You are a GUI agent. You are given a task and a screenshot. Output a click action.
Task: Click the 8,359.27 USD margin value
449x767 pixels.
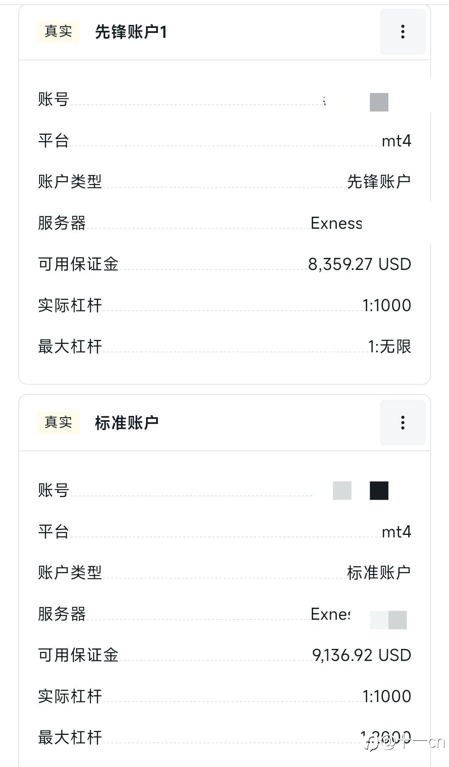(360, 265)
